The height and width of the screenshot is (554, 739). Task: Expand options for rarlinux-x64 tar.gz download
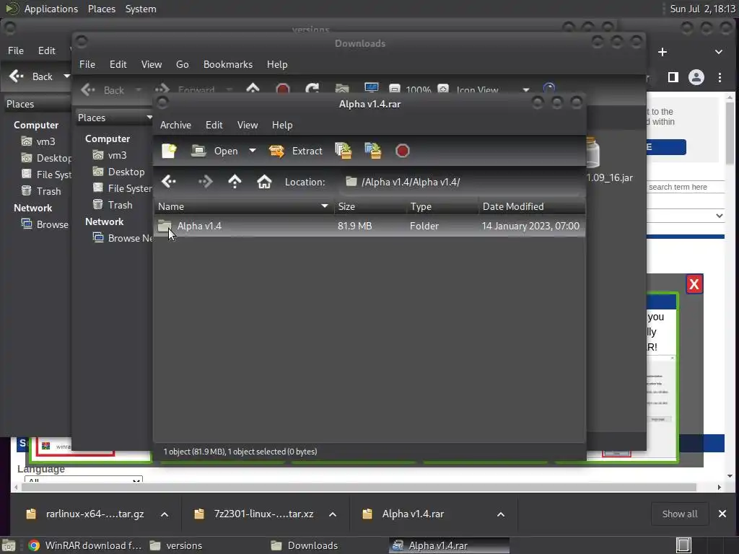tap(165, 514)
